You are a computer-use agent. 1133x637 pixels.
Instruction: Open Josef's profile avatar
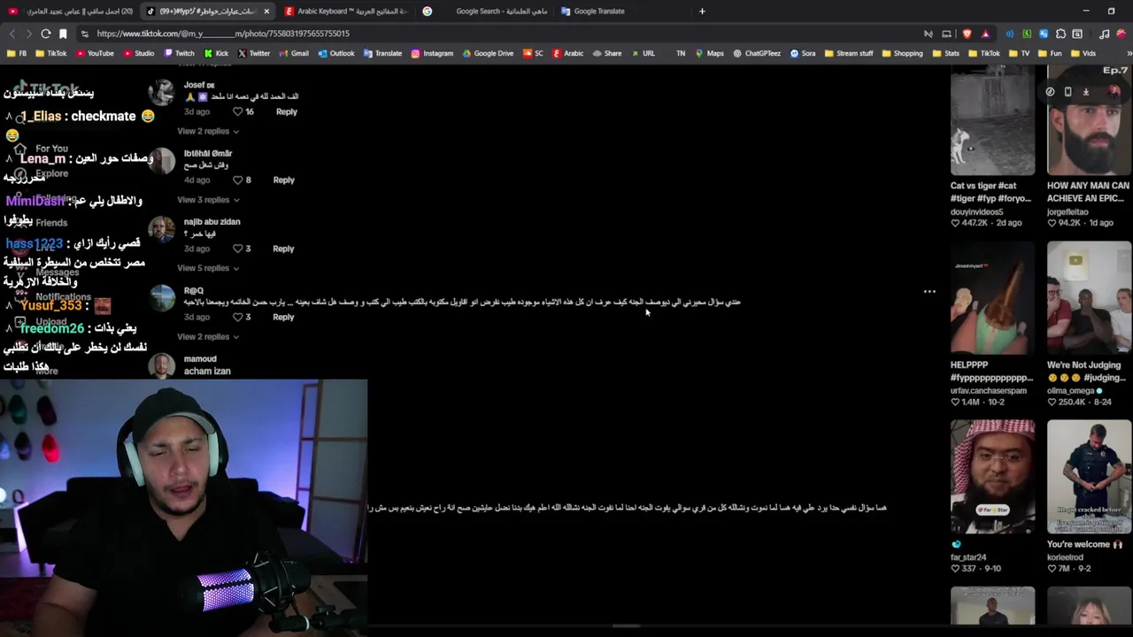(162, 92)
